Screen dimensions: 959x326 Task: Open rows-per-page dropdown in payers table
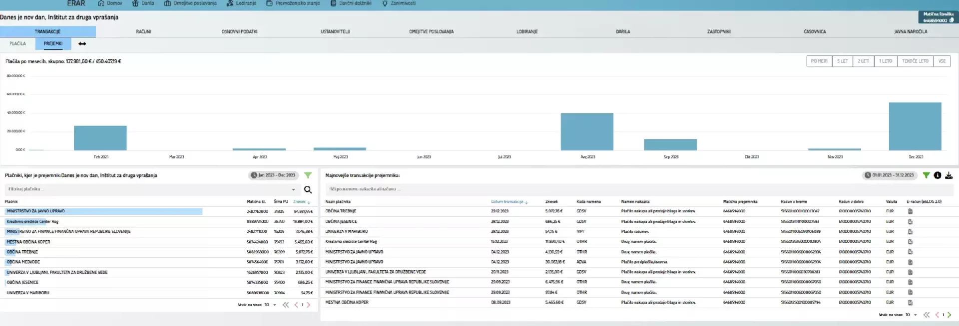tap(274, 305)
